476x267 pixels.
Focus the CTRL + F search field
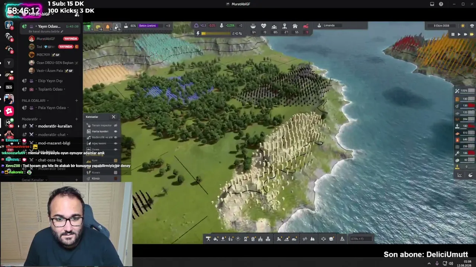pos(361,239)
